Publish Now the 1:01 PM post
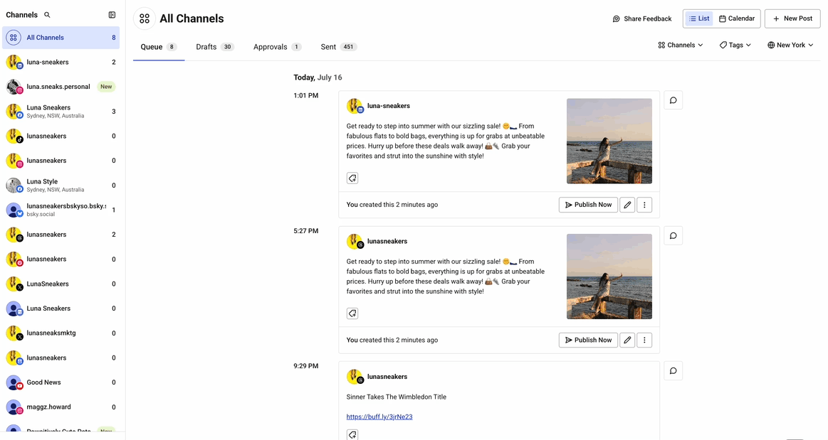This screenshot has width=828, height=440. click(588, 205)
